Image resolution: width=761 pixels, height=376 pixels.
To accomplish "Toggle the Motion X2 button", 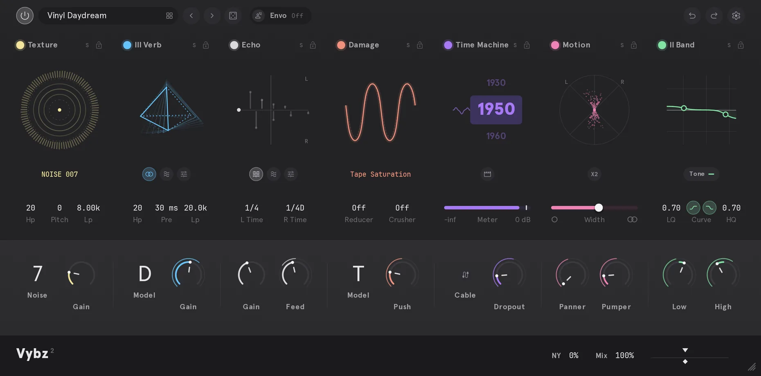I will point(594,174).
